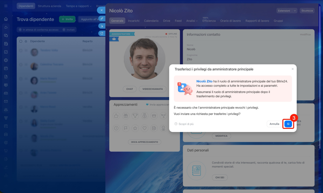Click the star appreciation badge
323x193 pixels.
coord(135,128)
